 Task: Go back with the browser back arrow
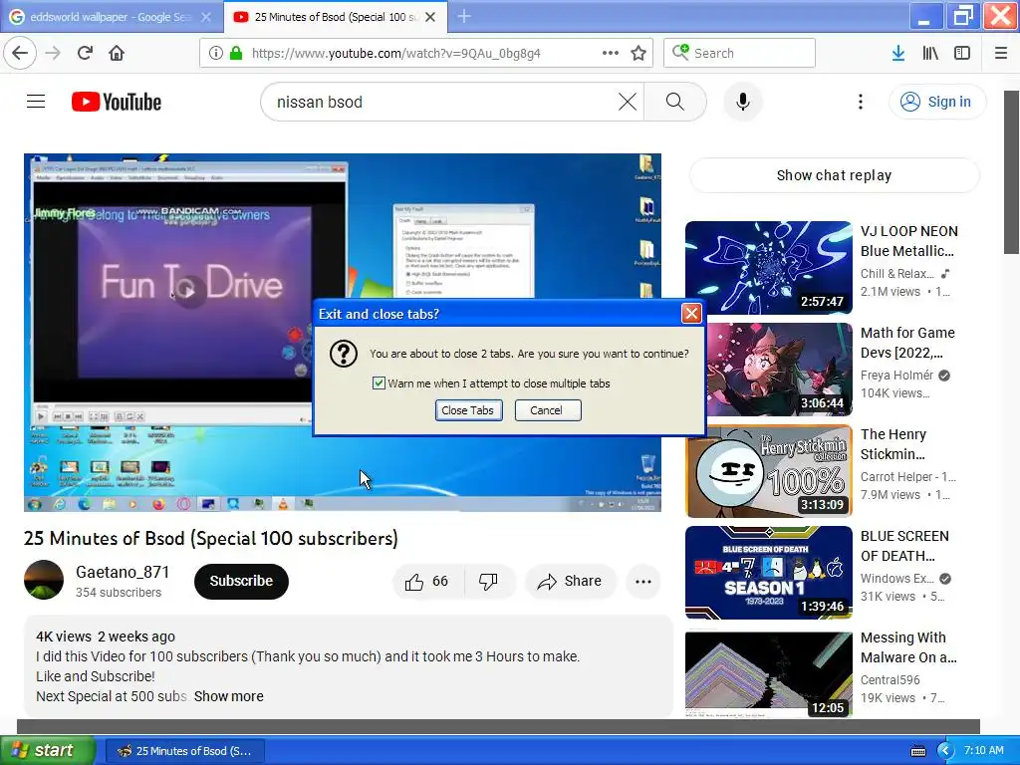point(20,53)
